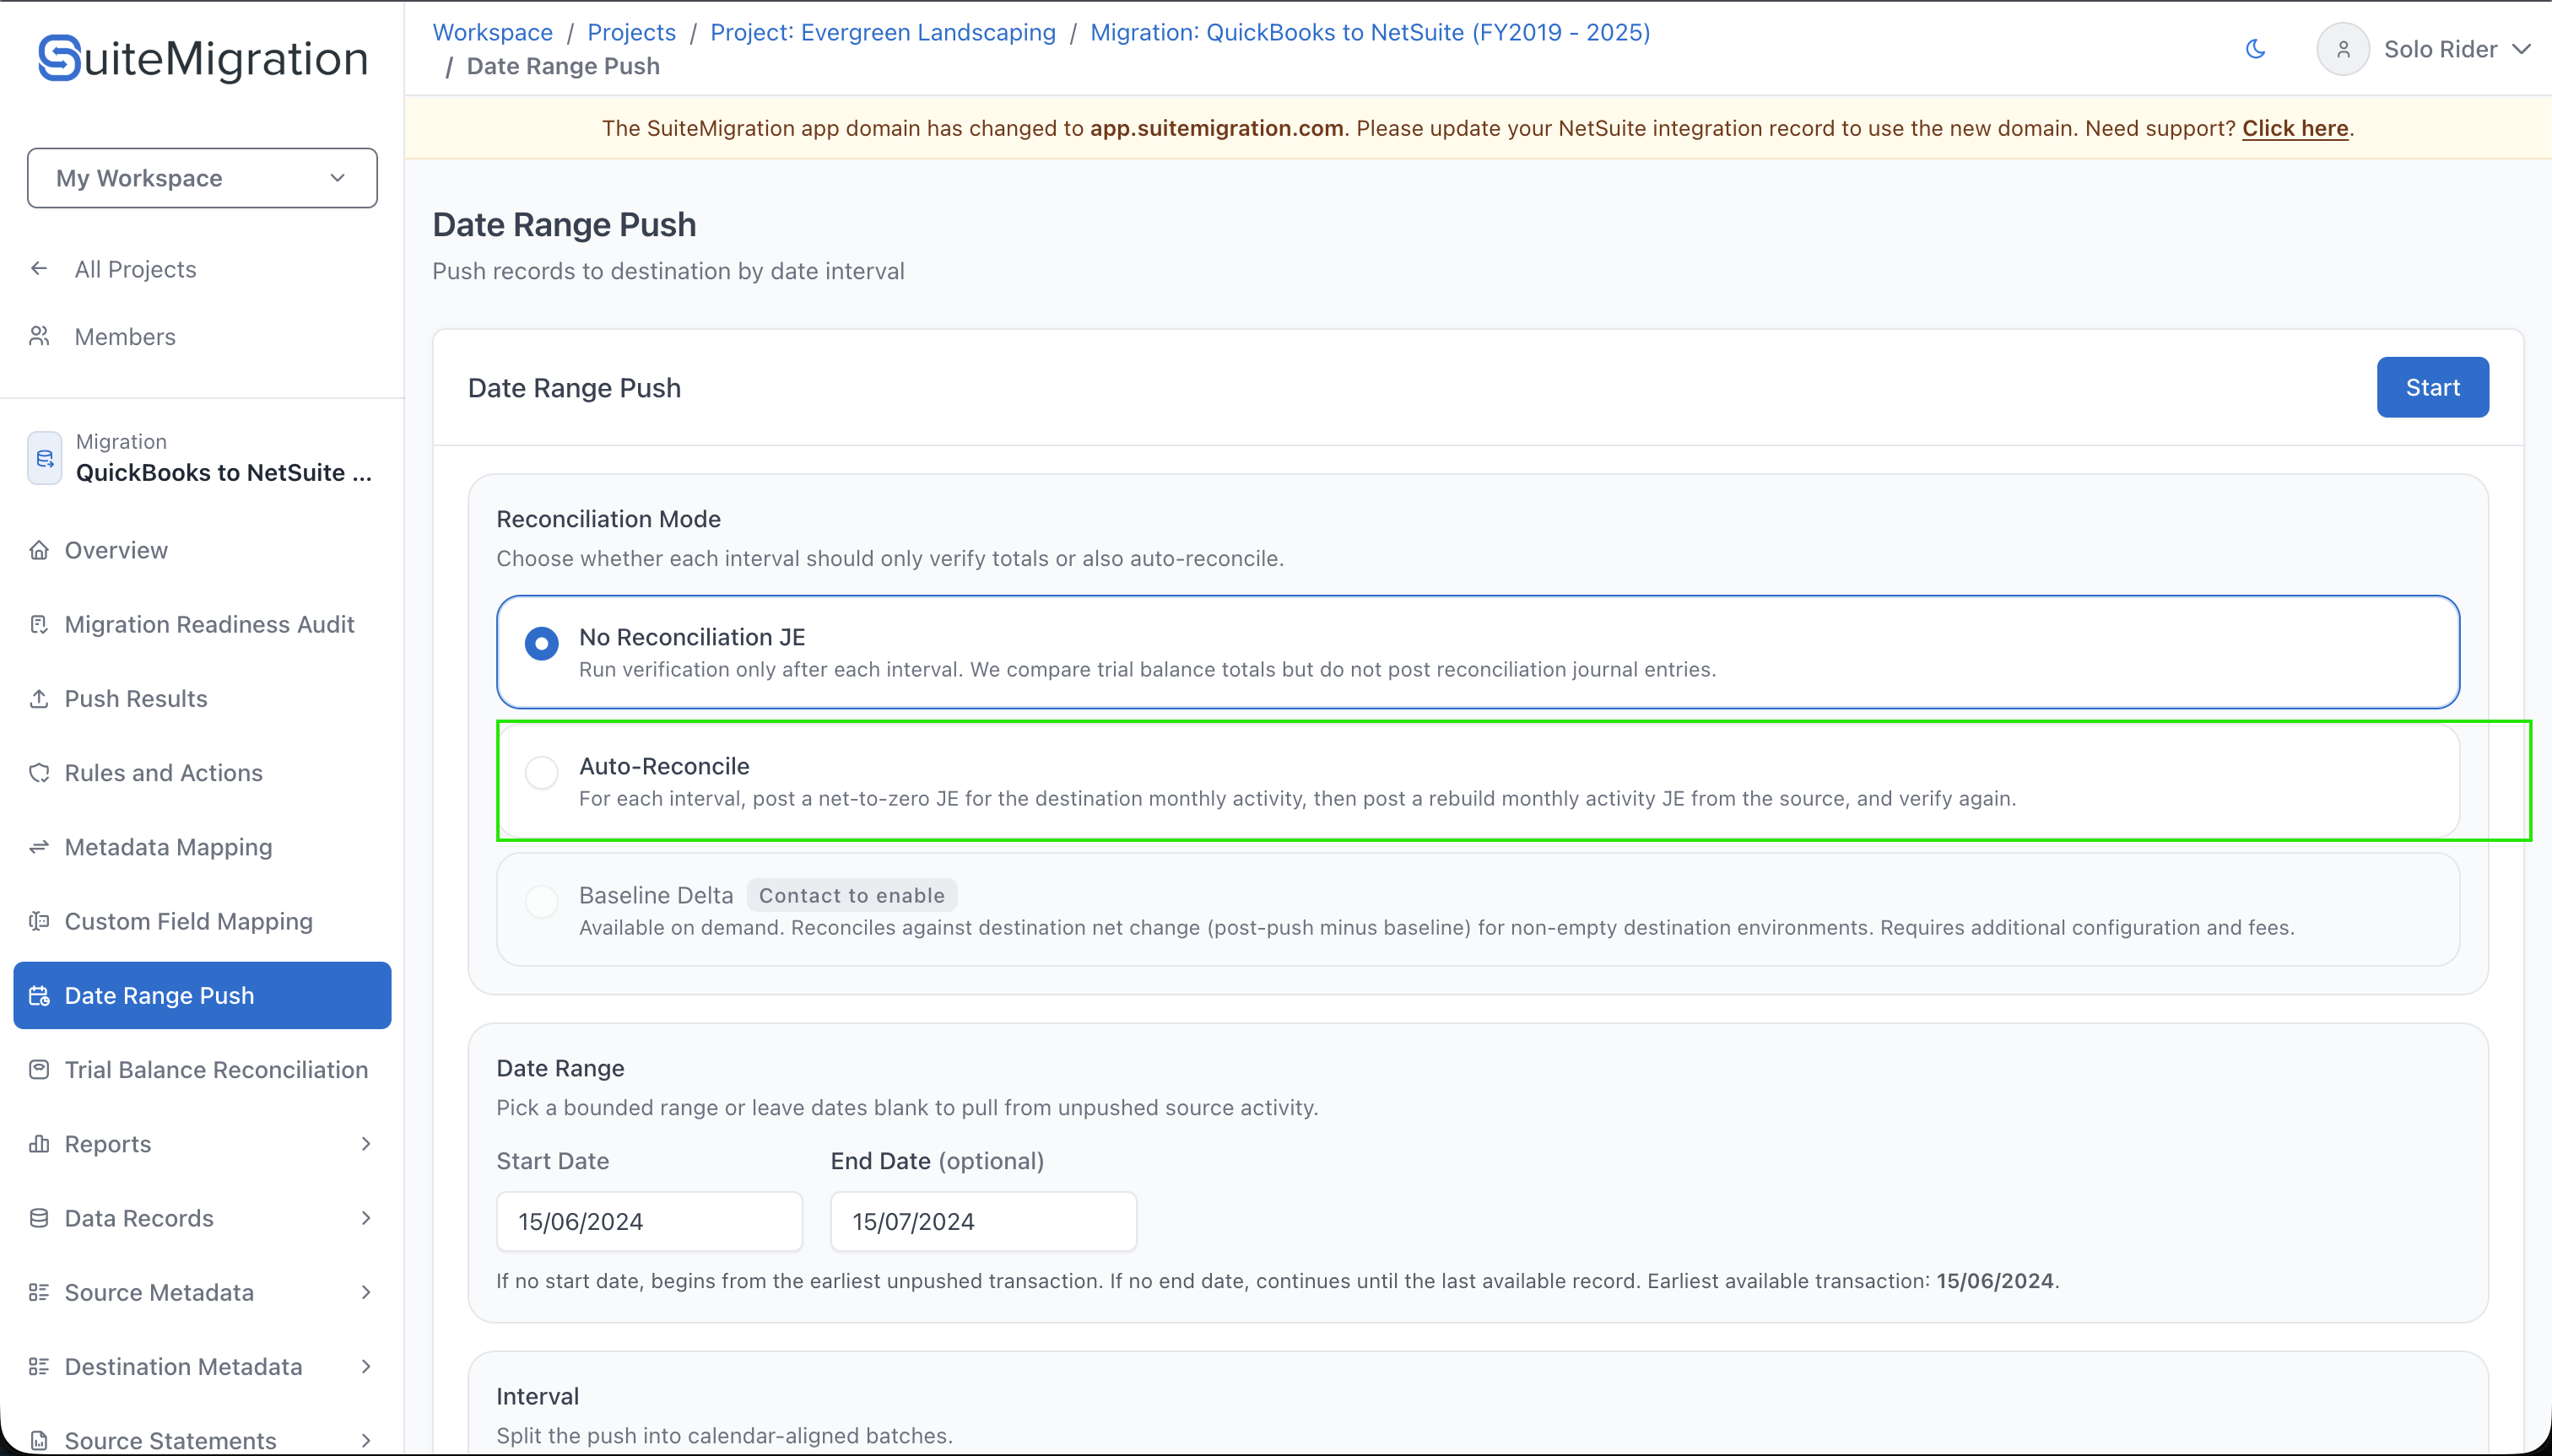Click the Push Results upload icon
Screen dimensions: 2552x1456
click(39, 698)
